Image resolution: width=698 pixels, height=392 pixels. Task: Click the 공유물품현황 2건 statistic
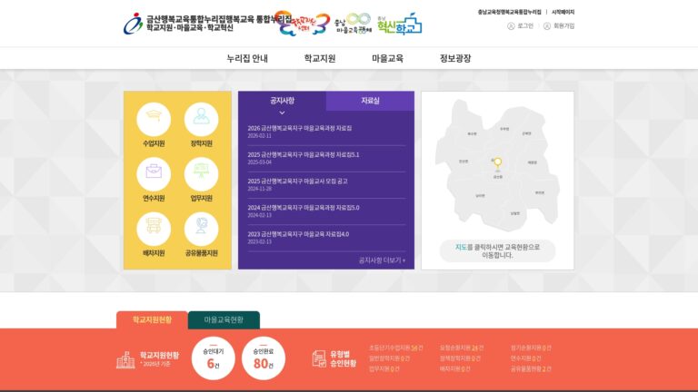(531, 369)
